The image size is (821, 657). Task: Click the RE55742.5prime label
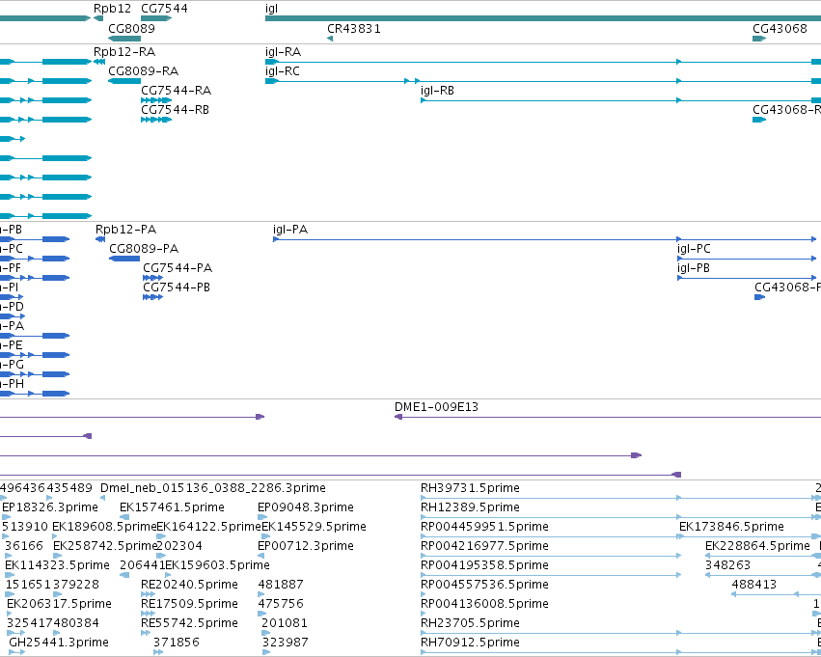pyautogui.click(x=189, y=623)
